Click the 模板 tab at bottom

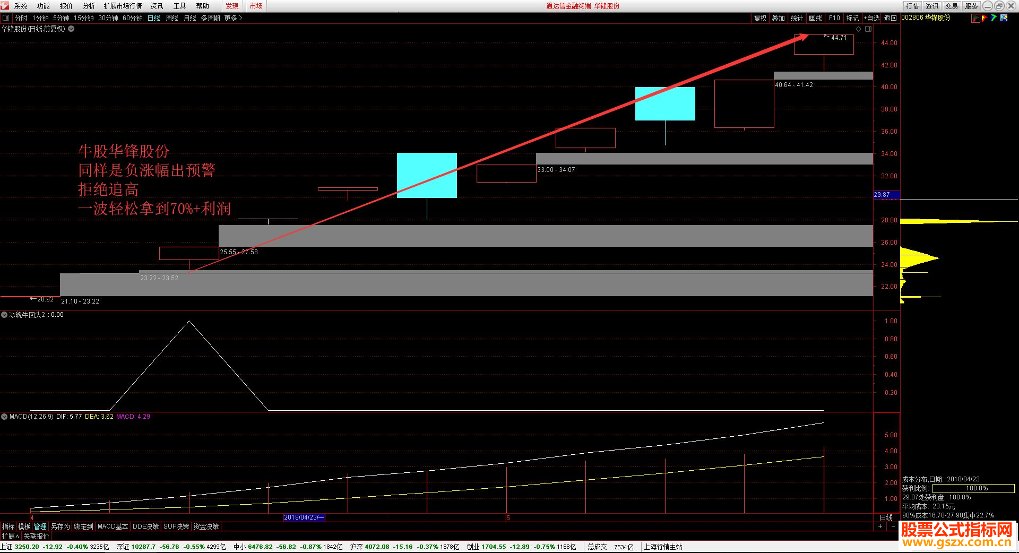pos(24,526)
